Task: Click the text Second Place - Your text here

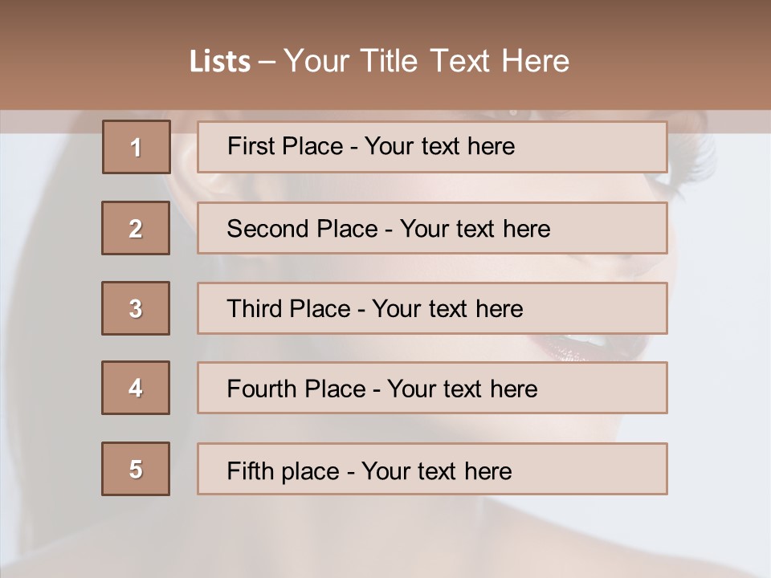Action: (x=389, y=229)
